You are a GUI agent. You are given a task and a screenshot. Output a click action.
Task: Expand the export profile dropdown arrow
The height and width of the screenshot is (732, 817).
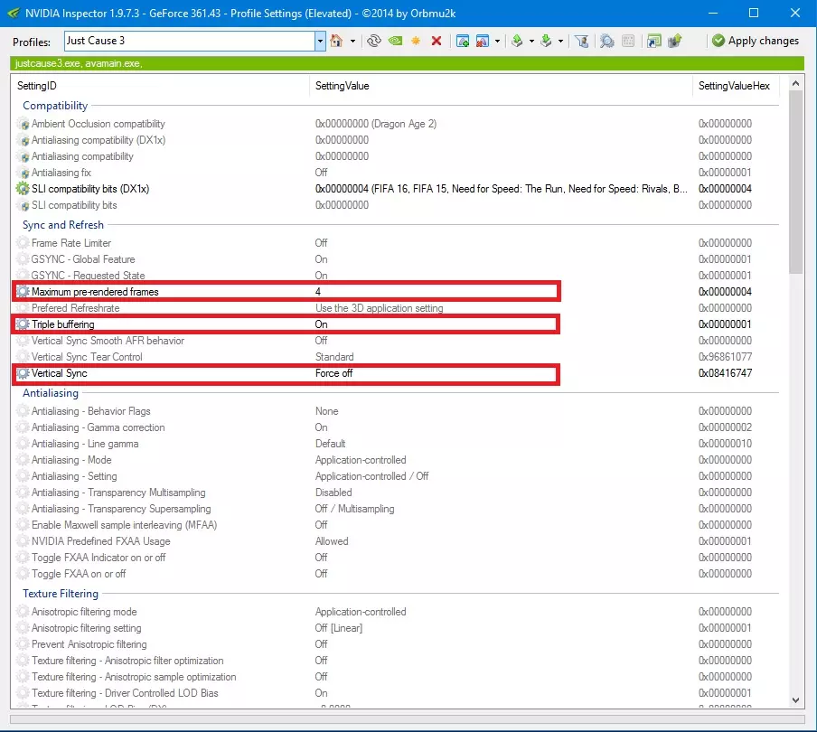pos(531,41)
